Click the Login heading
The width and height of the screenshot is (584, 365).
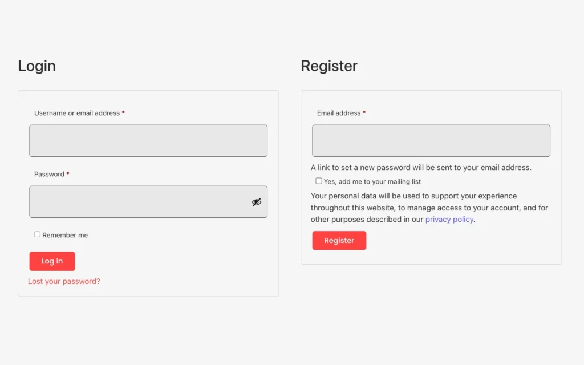[x=37, y=66]
